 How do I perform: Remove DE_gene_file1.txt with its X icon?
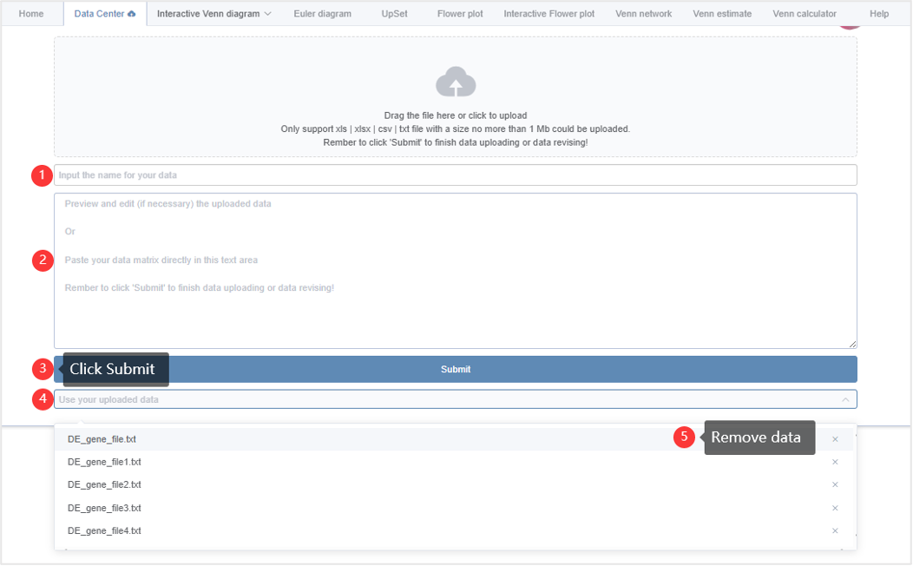coord(835,462)
